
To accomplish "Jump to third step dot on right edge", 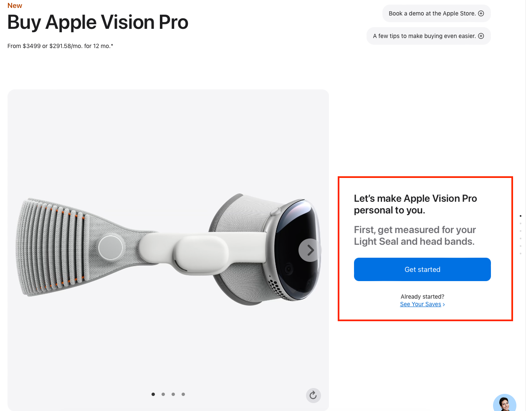I will [x=521, y=231].
